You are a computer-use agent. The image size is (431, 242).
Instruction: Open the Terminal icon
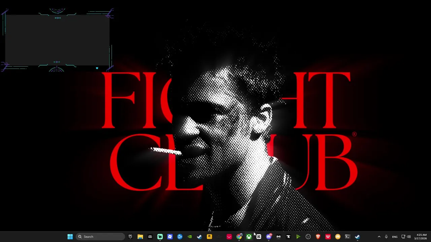click(347, 237)
